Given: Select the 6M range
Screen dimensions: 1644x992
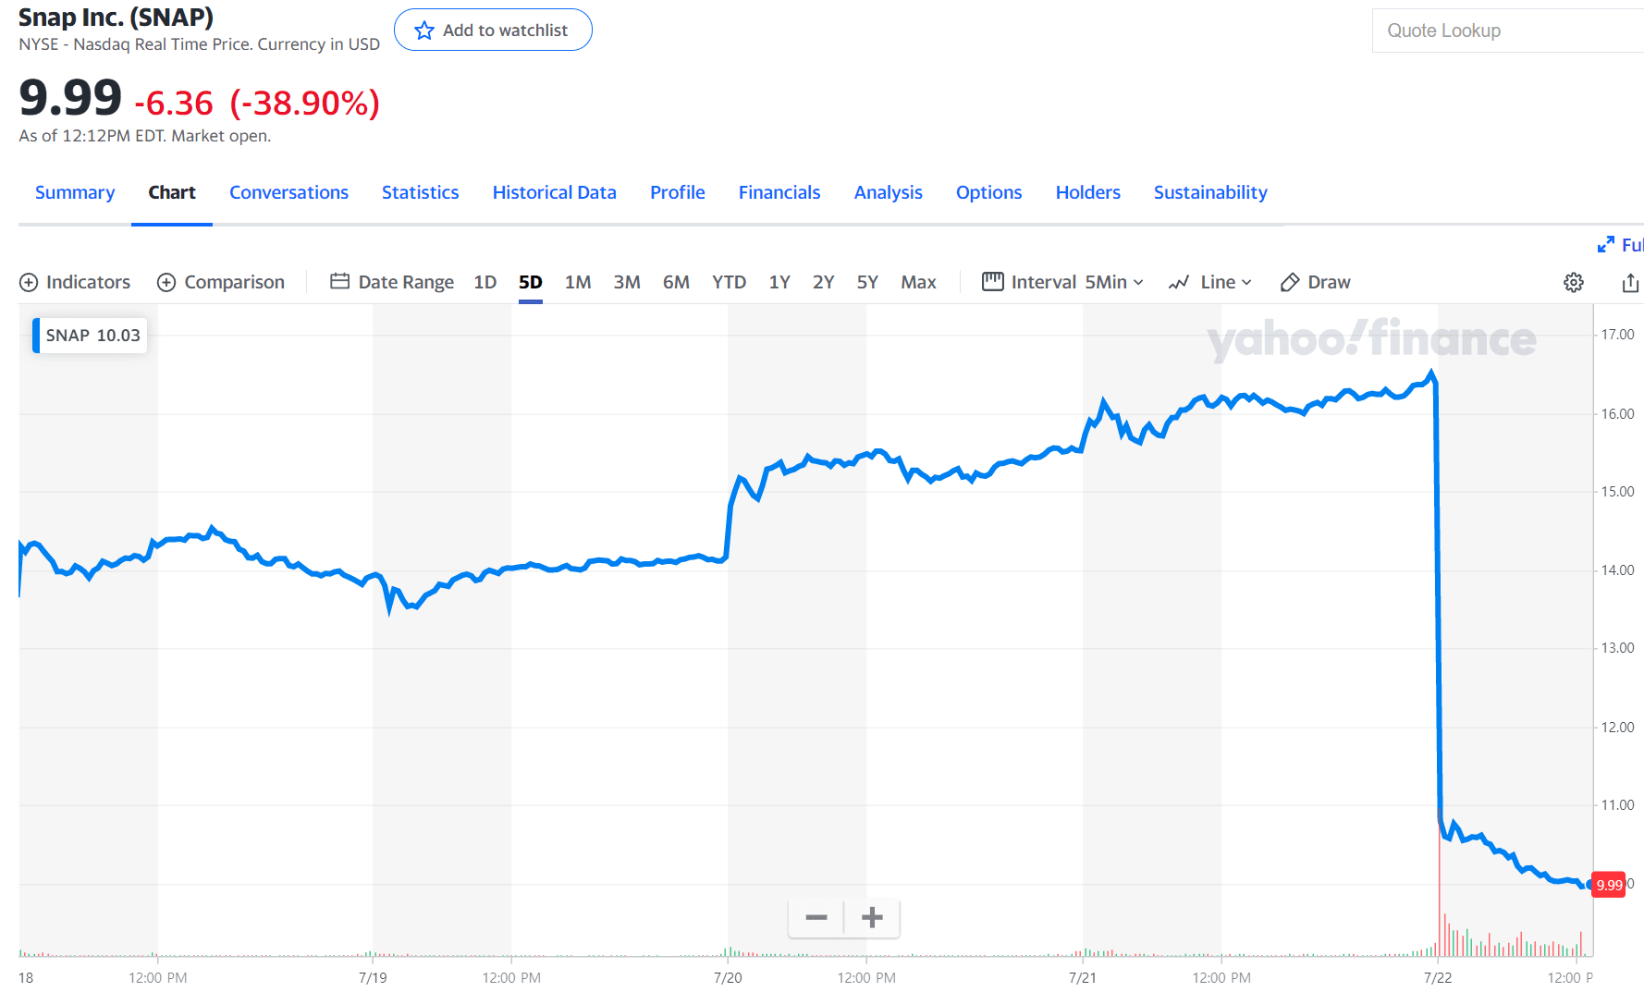Looking at the screenshot, I should (676, 282).
